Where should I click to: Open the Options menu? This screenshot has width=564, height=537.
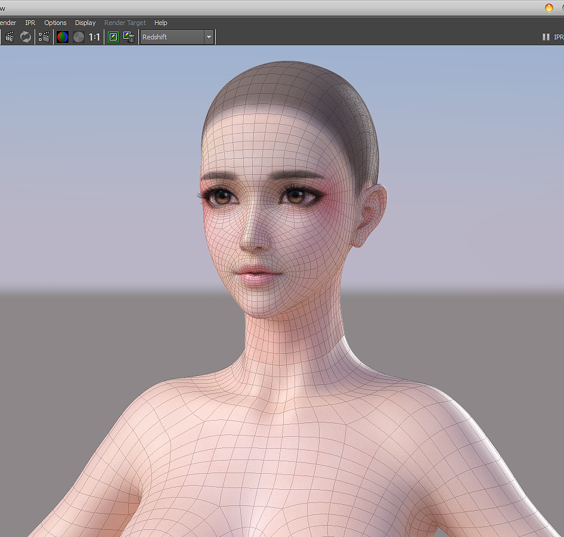pos(55,23)
